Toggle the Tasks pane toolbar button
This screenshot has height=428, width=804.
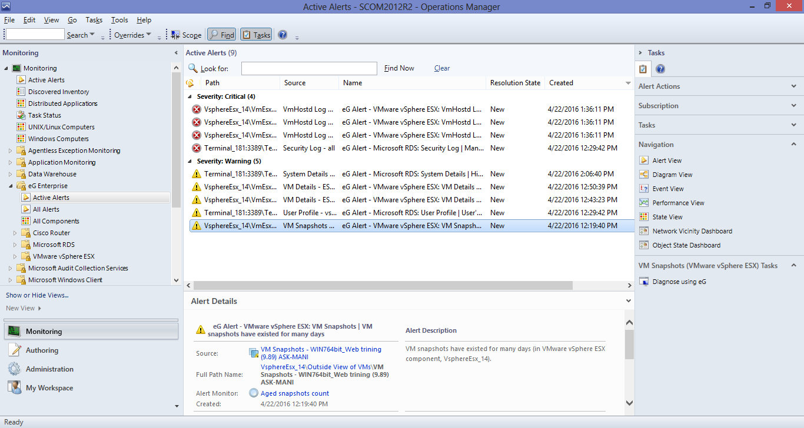[256, 35]
